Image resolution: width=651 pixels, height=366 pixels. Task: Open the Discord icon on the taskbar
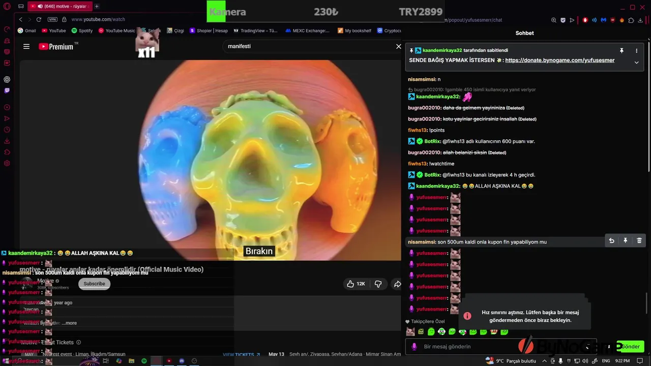tap(182, 361)
